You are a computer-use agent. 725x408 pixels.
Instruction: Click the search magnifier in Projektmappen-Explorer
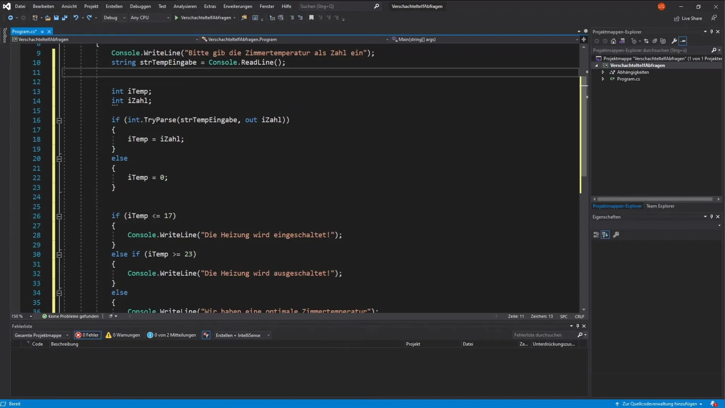point(714,50)
